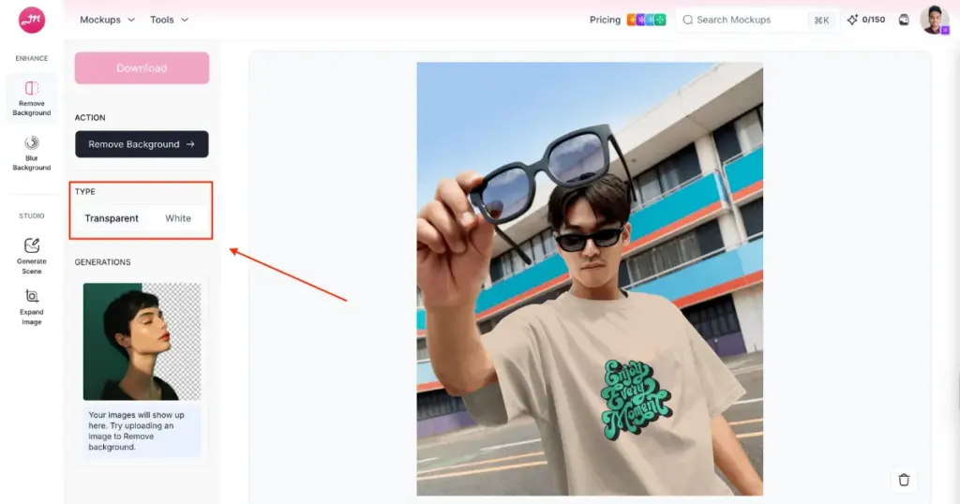Delete the image with trash icon
Screen dimensions: 960x504
(904, 480)
